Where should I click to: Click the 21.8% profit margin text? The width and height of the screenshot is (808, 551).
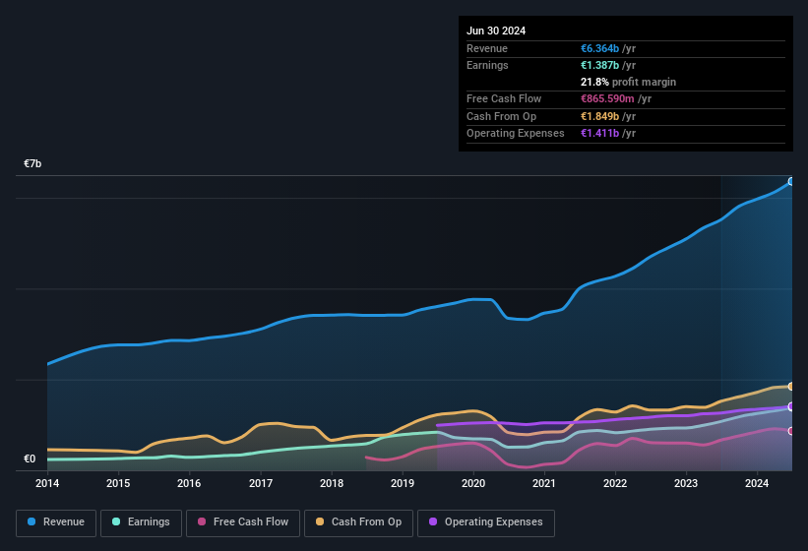(x=628, y=82)
